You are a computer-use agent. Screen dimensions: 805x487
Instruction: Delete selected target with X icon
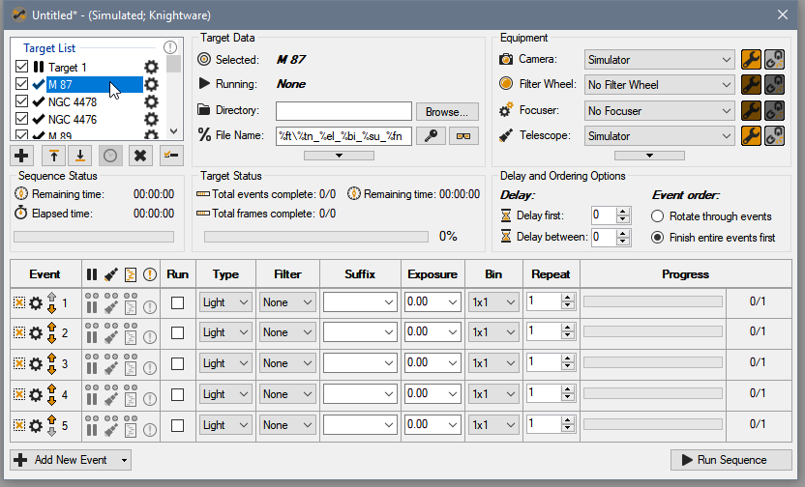tap(140, 156)
